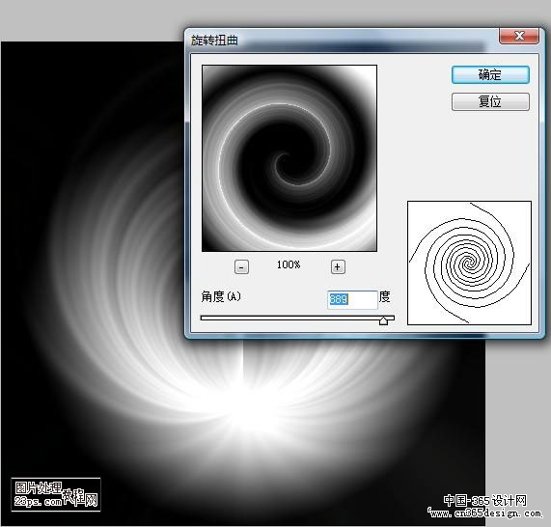Click the grayscale swirl preview image
551x527 pixels.
click(289, 158)
